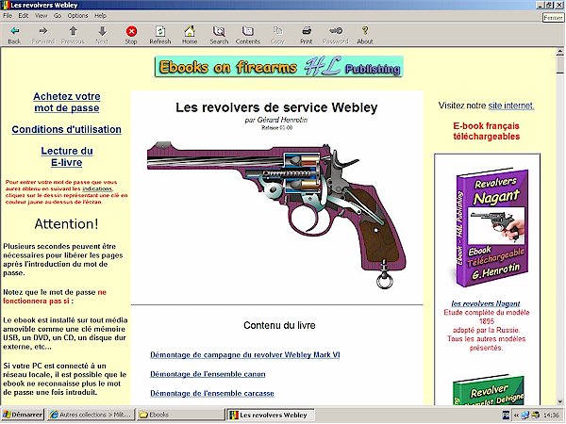Open the View menu
566x424 pixels.
[x=41, y=15]
